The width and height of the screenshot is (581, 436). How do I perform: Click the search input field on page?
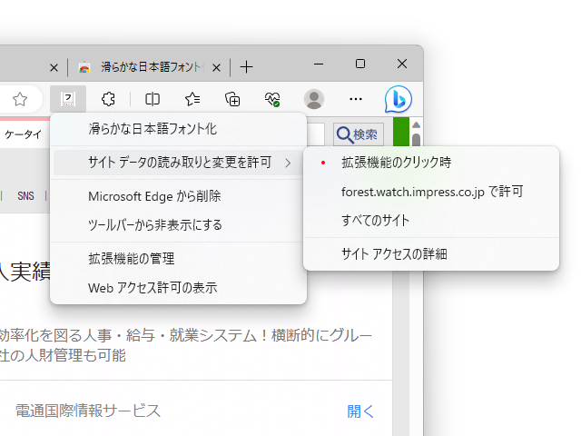pos(316,134)
